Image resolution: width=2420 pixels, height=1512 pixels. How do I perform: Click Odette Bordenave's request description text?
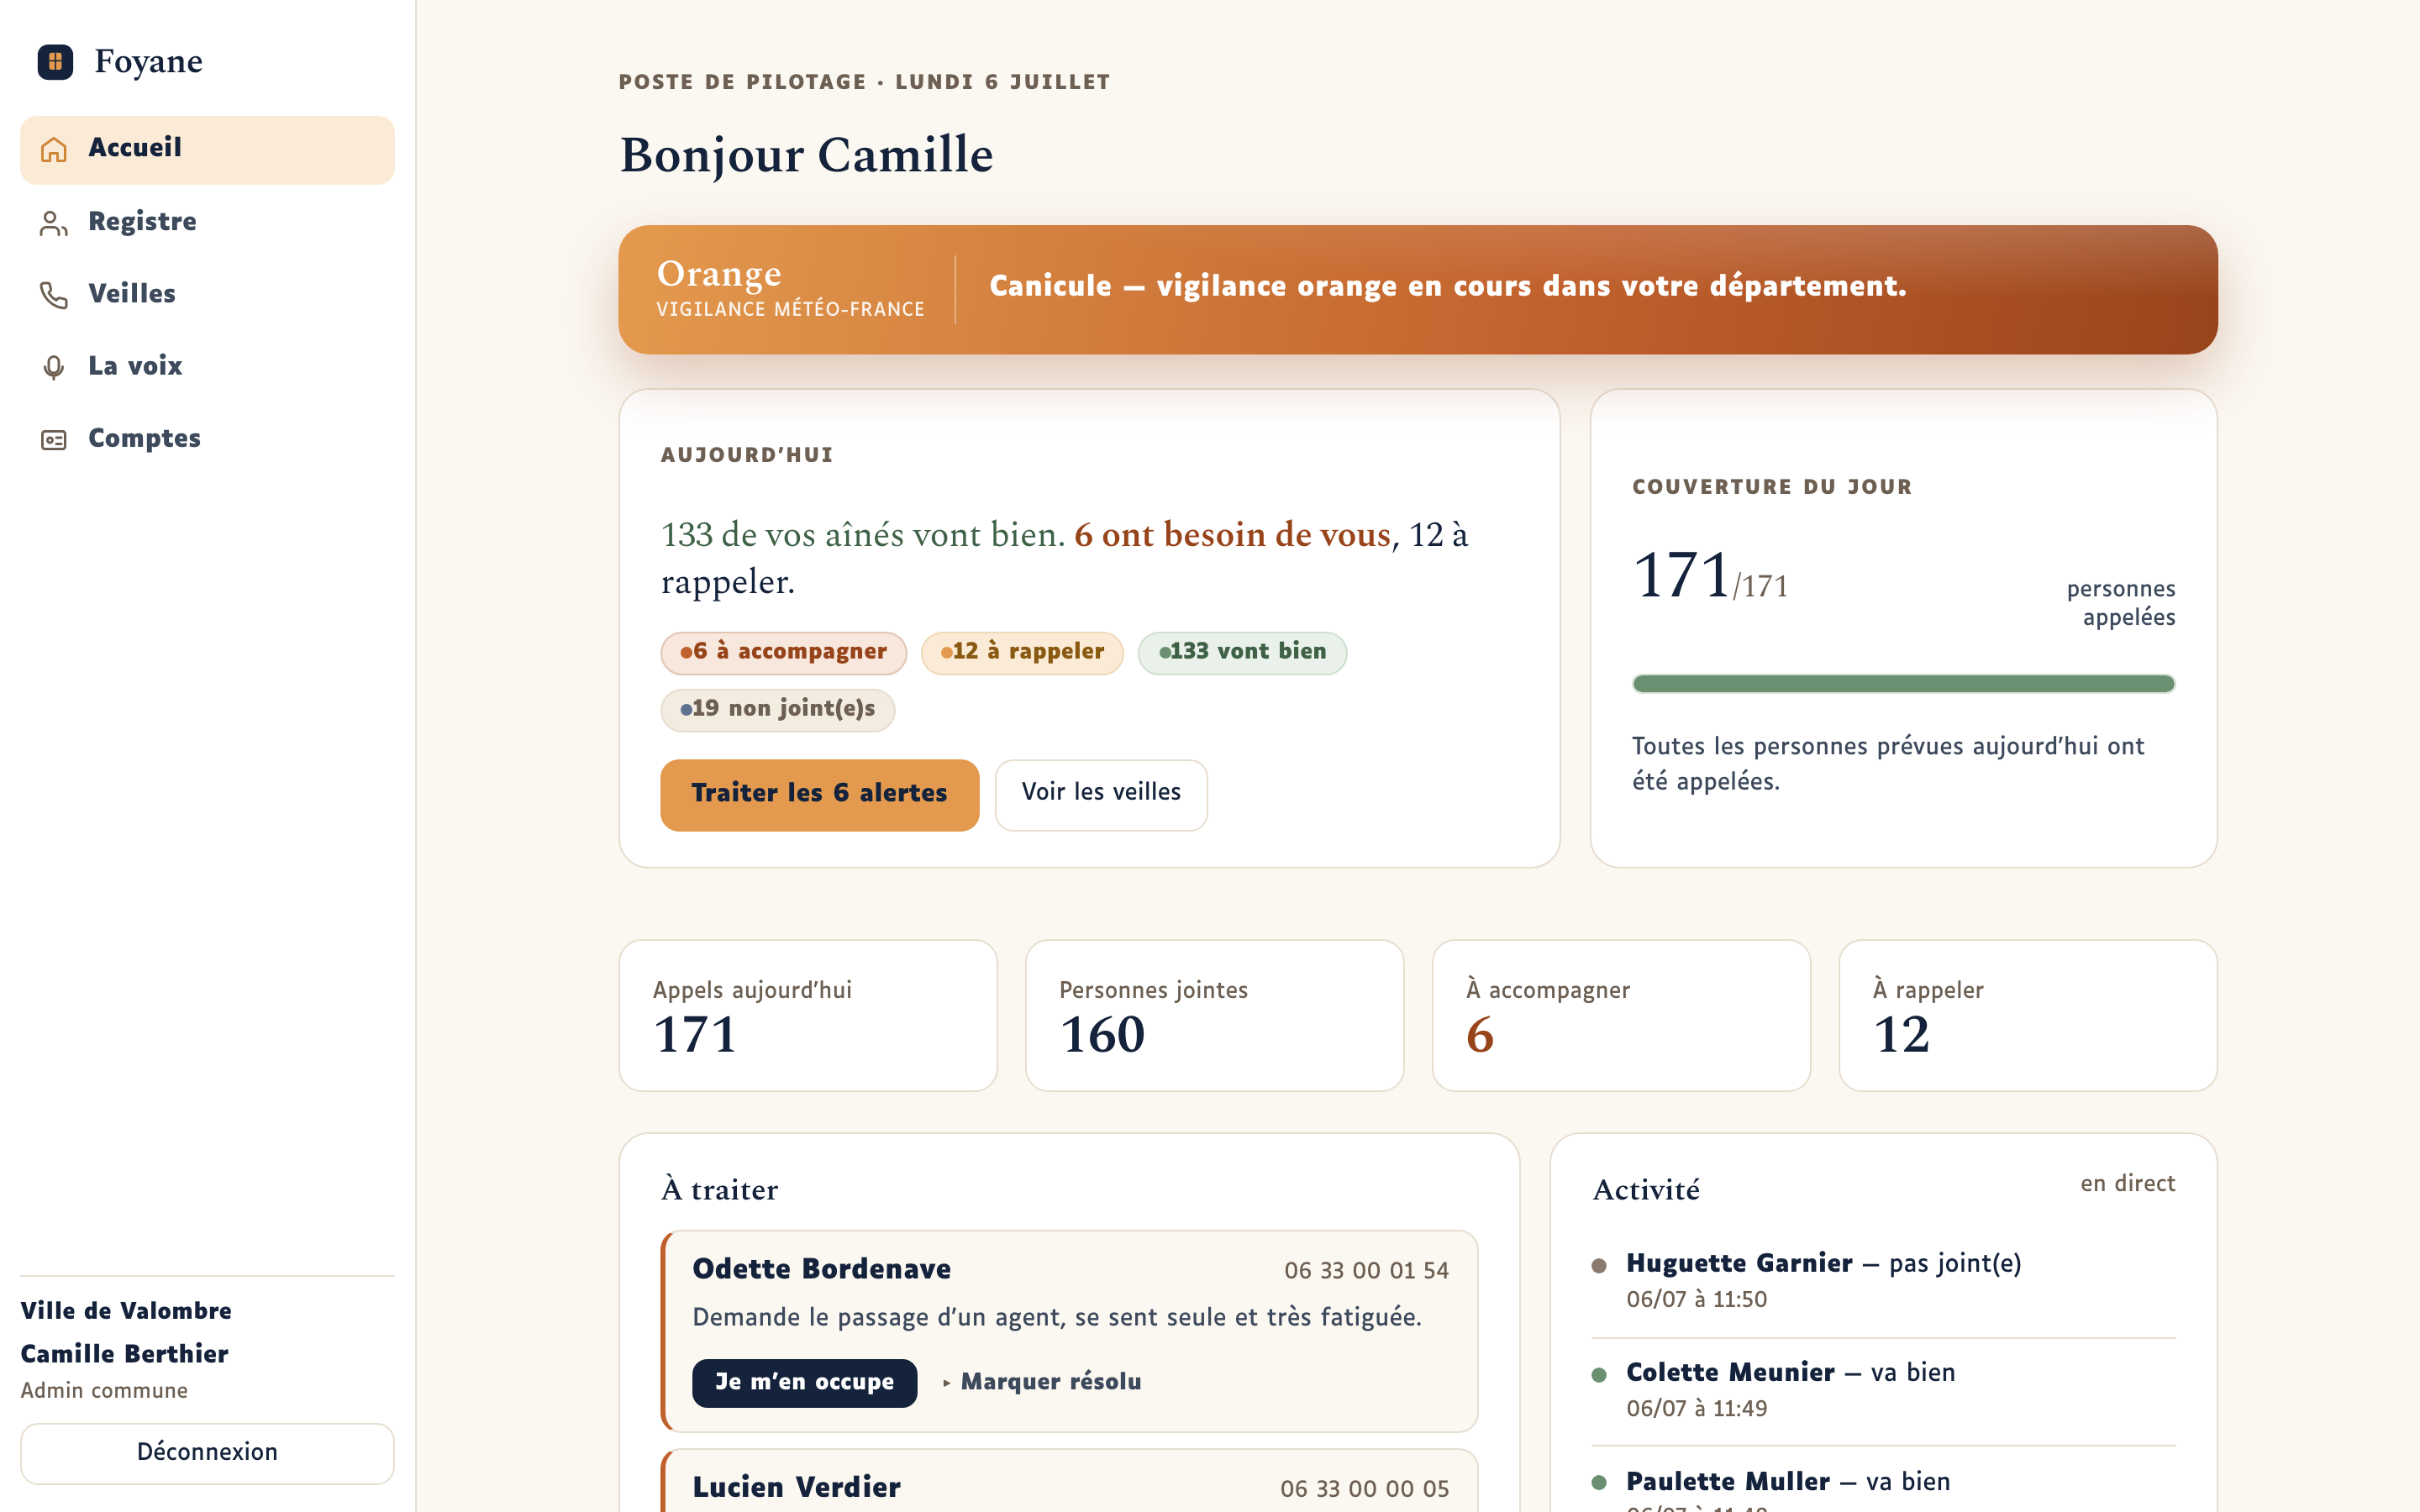pos(1057,1318)
